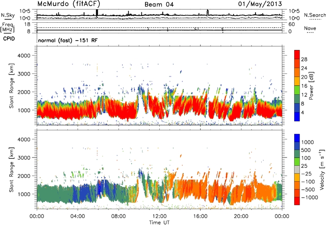Click the gray -25 to 25 velocity swatch
The height and width of the screenshot is (225, 326).
(297, 169)
